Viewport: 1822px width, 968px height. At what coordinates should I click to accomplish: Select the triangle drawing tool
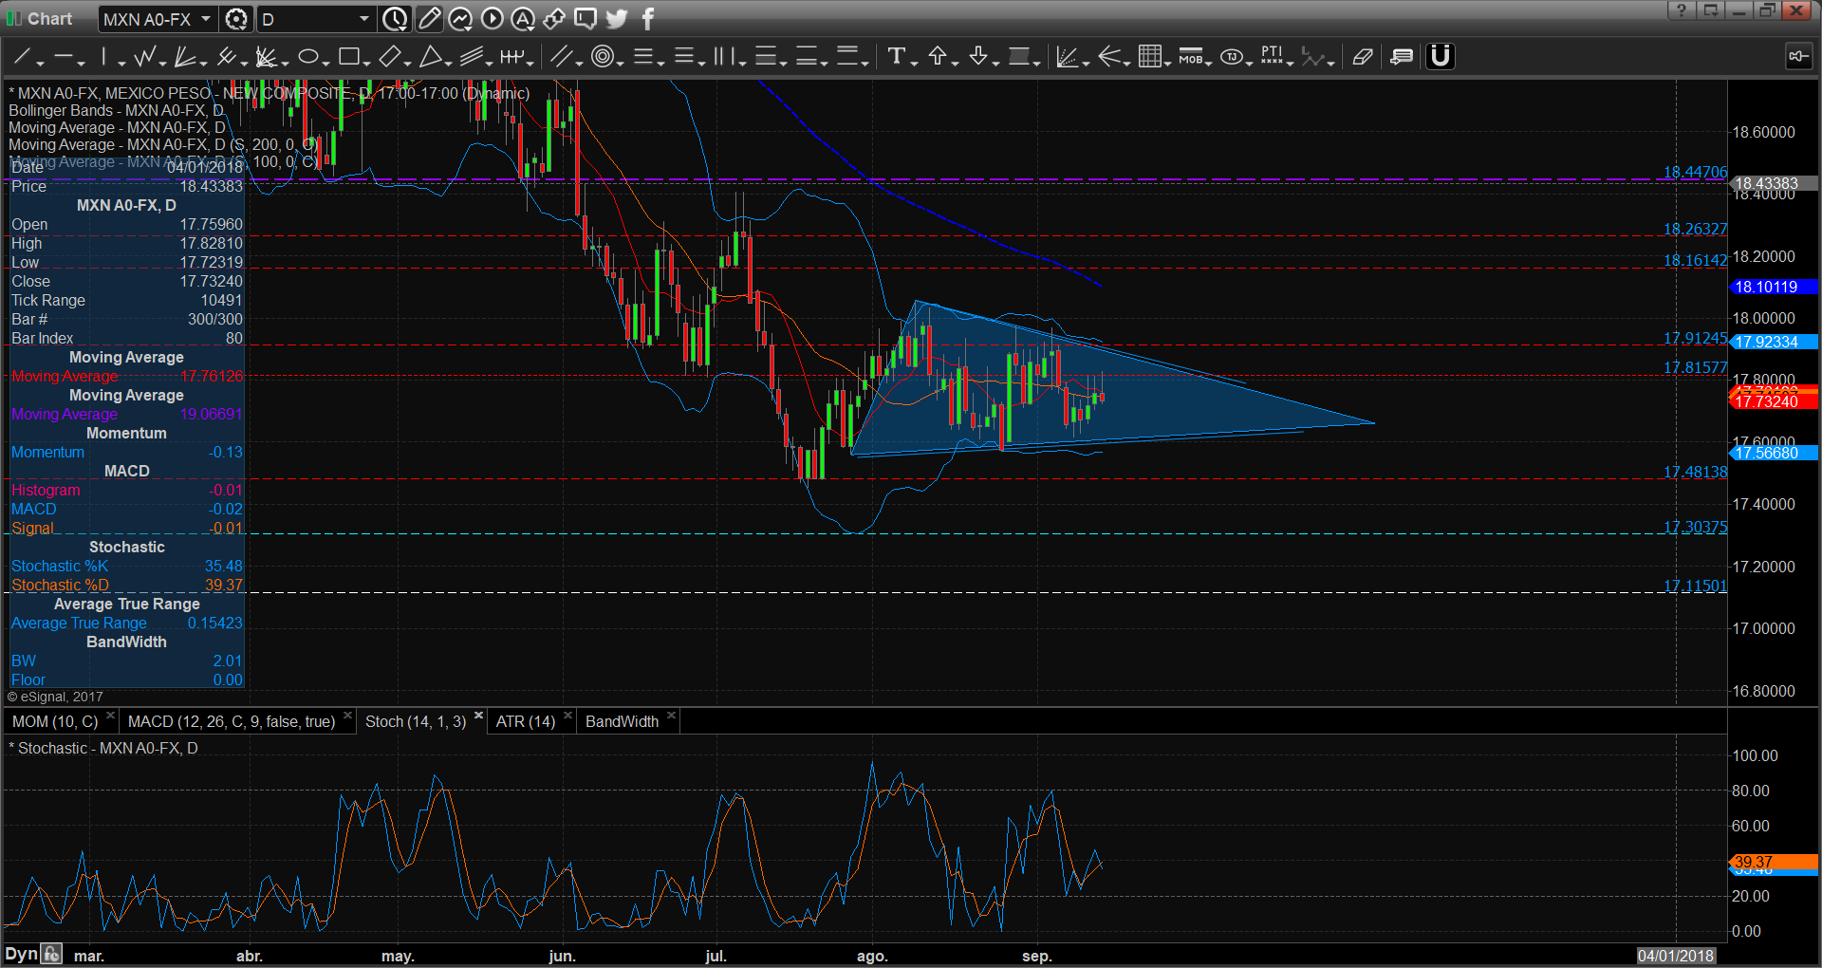[430, 57]
